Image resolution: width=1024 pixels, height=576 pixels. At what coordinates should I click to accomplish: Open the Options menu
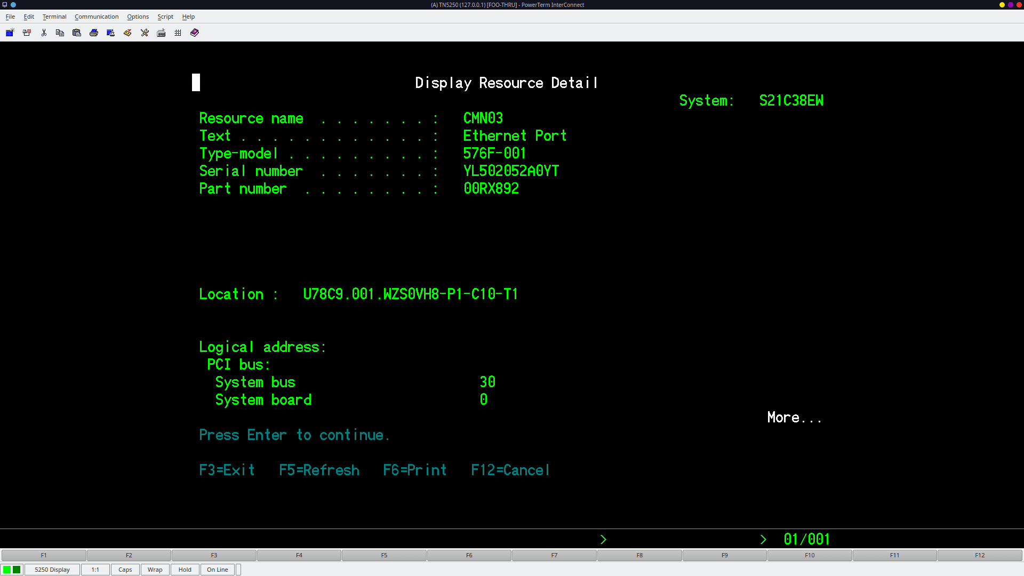coord(138,17)
